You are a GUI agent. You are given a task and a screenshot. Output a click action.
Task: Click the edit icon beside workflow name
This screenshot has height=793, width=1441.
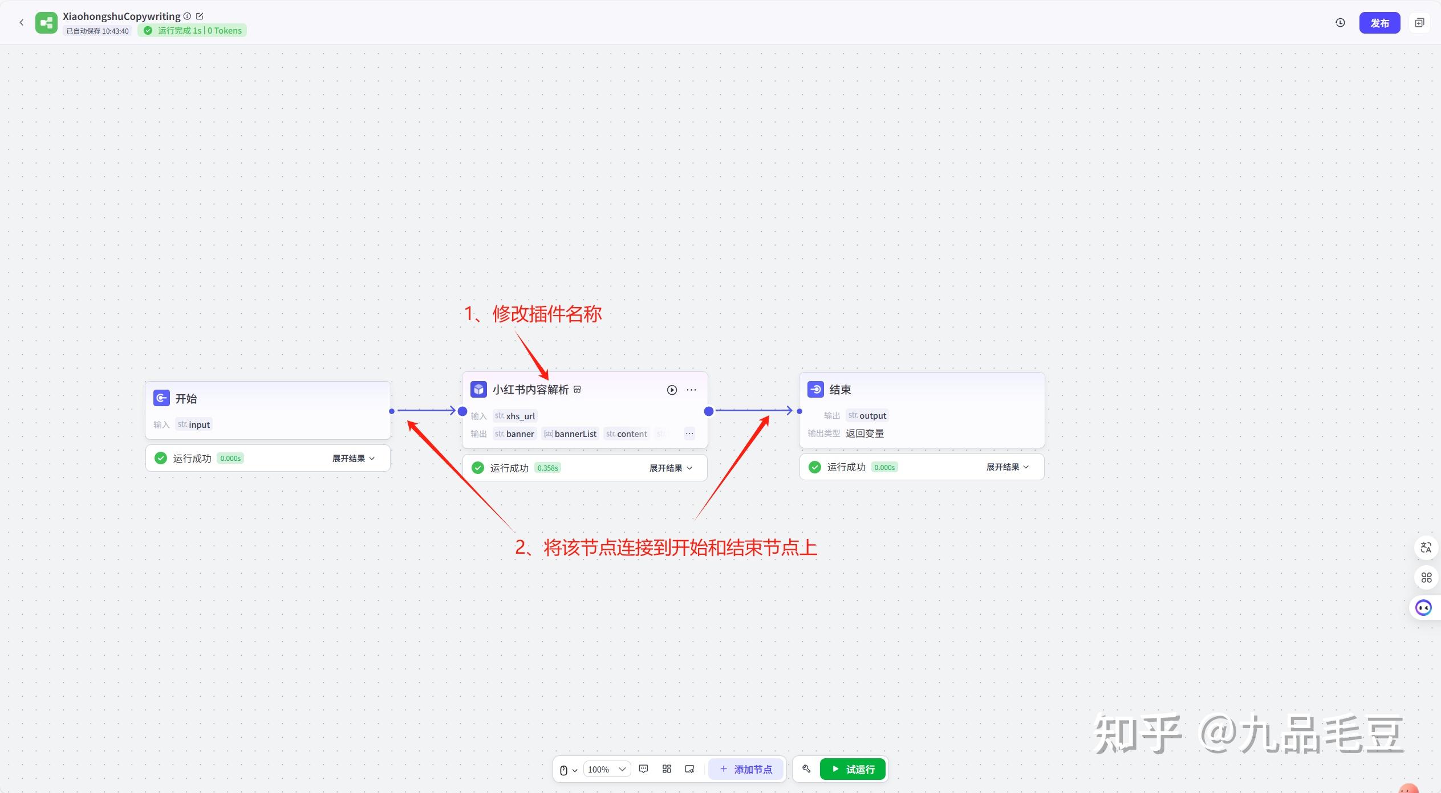click(200, 17)
